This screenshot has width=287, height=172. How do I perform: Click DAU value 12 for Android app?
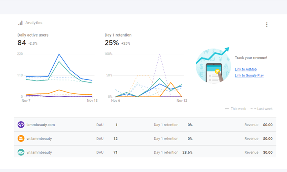115,139
